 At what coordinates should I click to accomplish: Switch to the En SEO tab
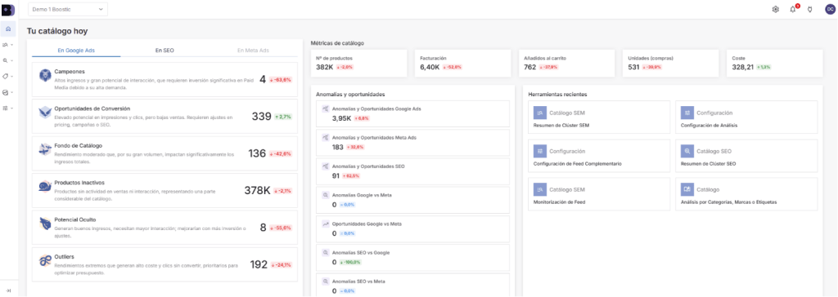click(164, 51)
